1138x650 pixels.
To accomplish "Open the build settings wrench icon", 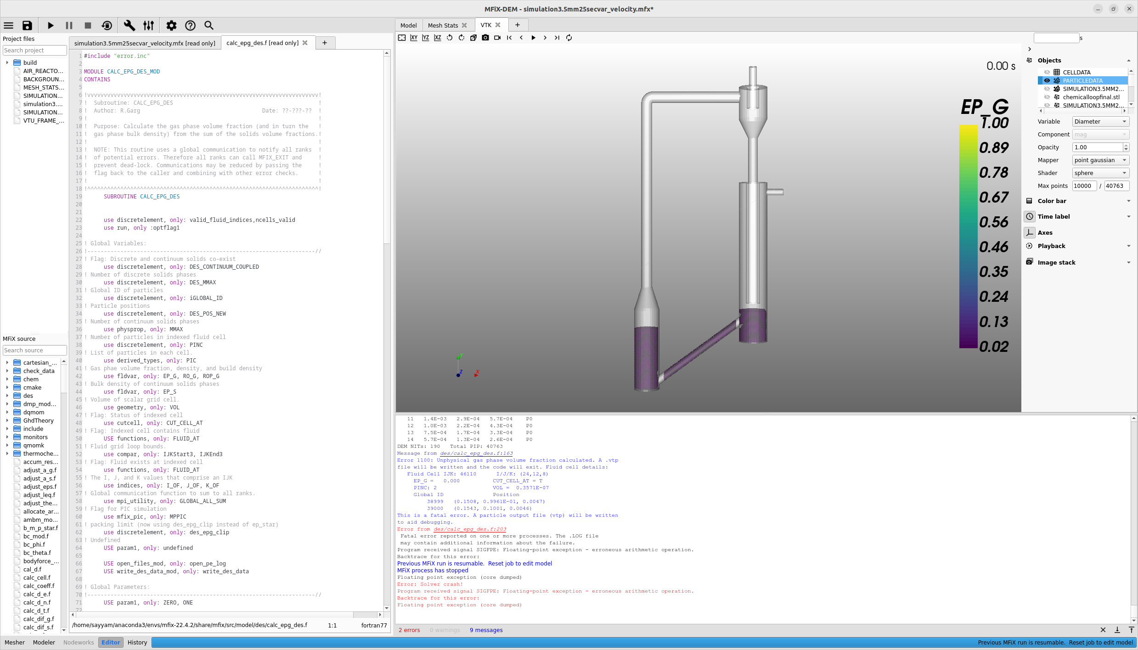I will (x=130, y=26).
